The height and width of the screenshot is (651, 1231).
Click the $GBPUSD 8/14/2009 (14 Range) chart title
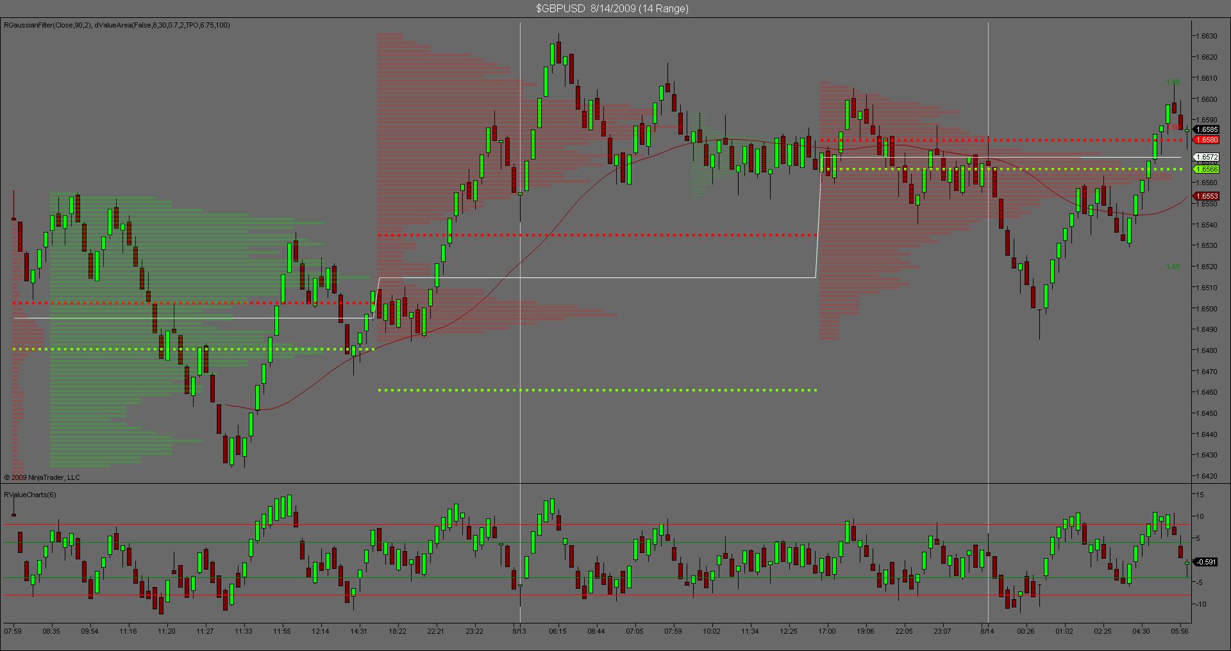click(612, 8)
